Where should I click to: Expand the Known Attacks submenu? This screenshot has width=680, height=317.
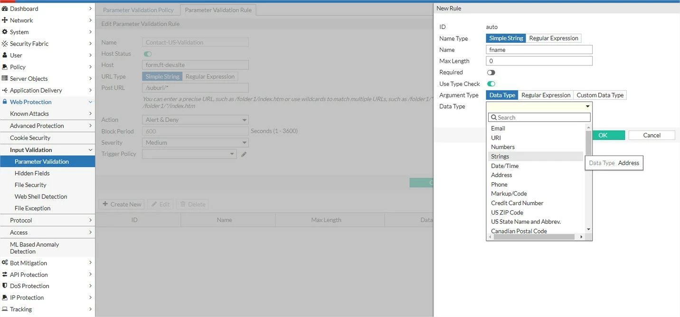click(47, 114)
